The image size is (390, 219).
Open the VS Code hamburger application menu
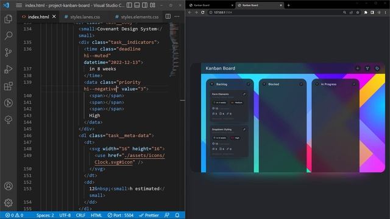click(19, 5)
